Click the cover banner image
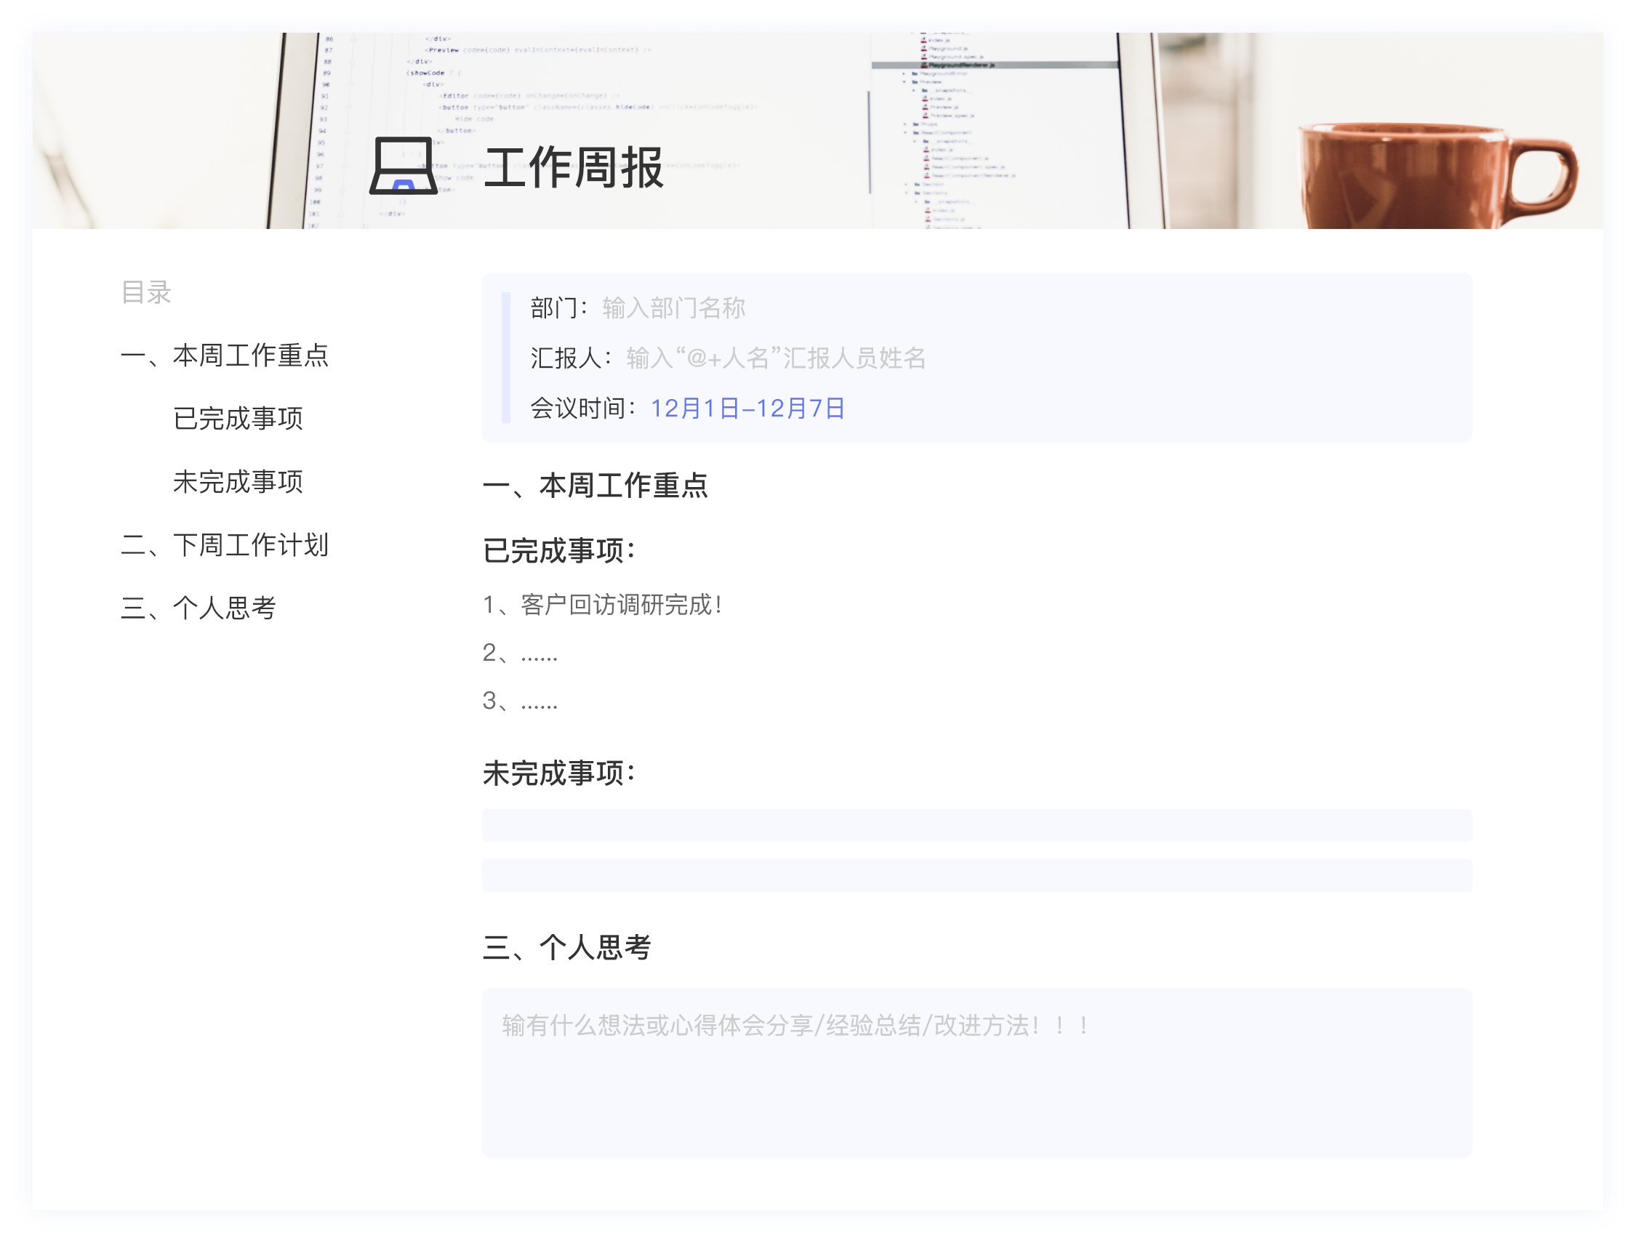 click(817, 130)
